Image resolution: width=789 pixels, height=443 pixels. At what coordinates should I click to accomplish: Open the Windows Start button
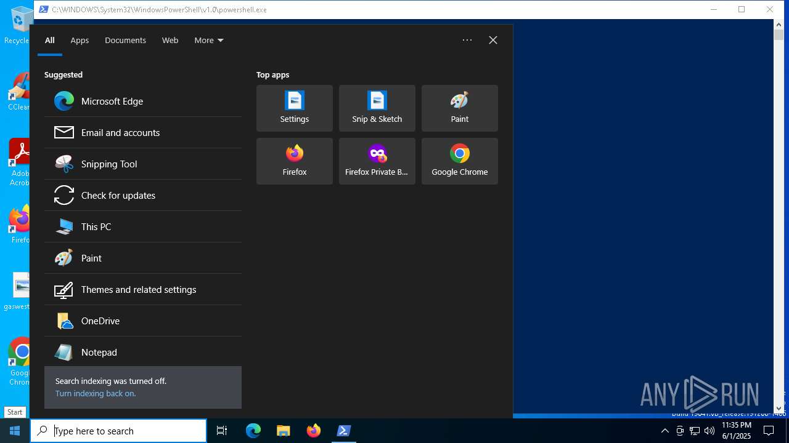(x=15, y=431)
